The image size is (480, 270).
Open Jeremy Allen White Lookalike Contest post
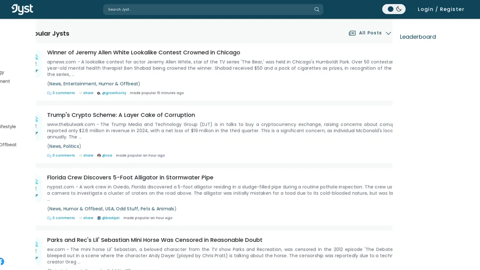(143, 52)
